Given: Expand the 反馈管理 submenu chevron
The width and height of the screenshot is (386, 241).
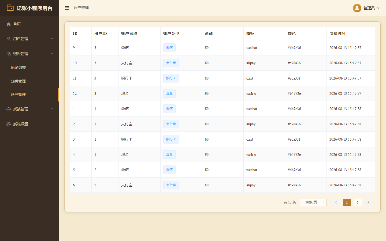Looking at the screenshot, I should (52, 109).
